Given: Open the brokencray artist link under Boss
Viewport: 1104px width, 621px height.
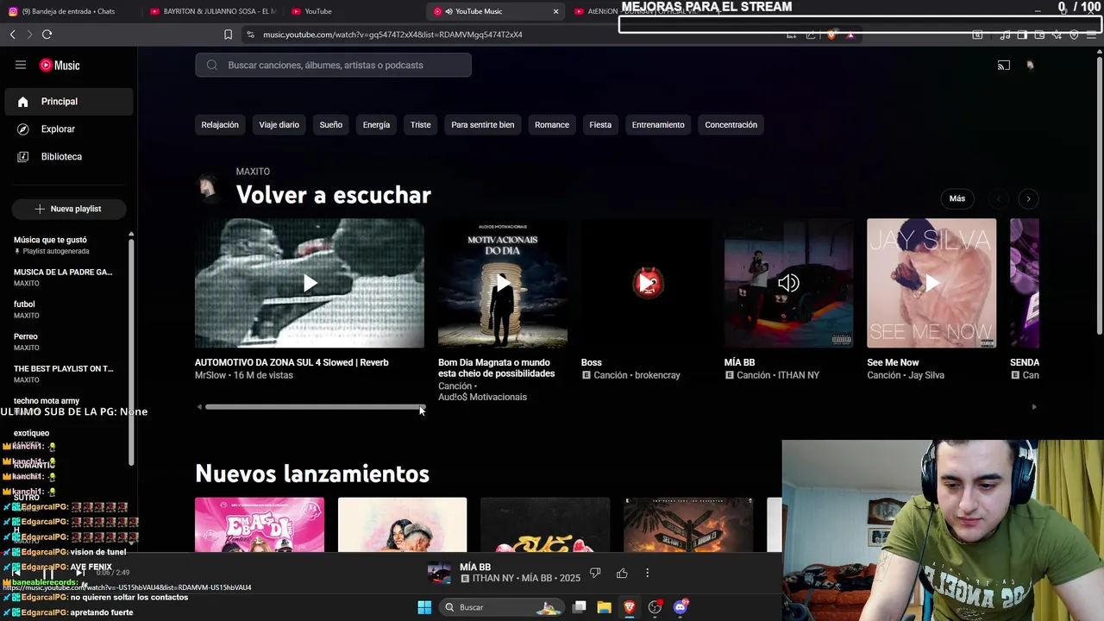Looking at the screenshot, I should 658,375.
